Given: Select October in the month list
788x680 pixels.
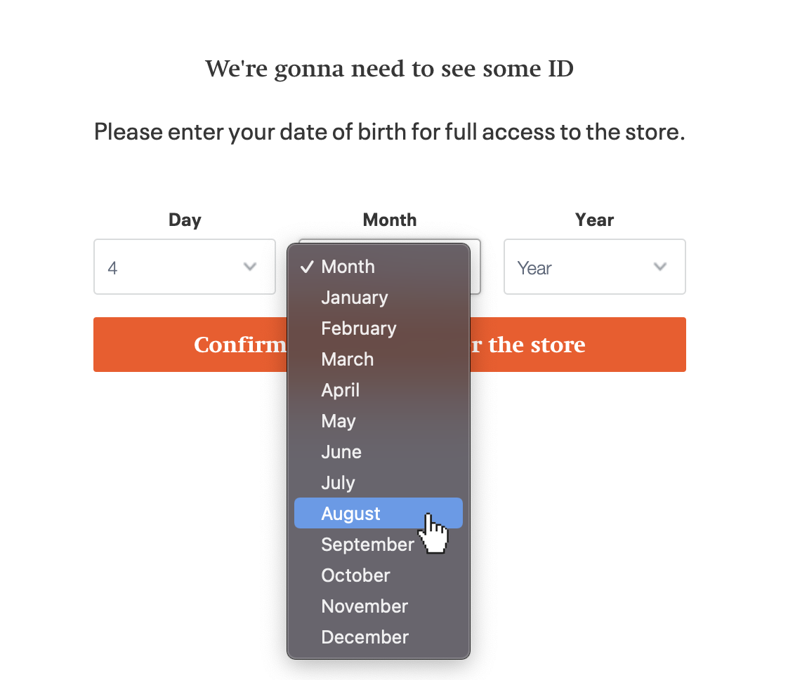Looking at the screenshot, I should coord(355,575).
